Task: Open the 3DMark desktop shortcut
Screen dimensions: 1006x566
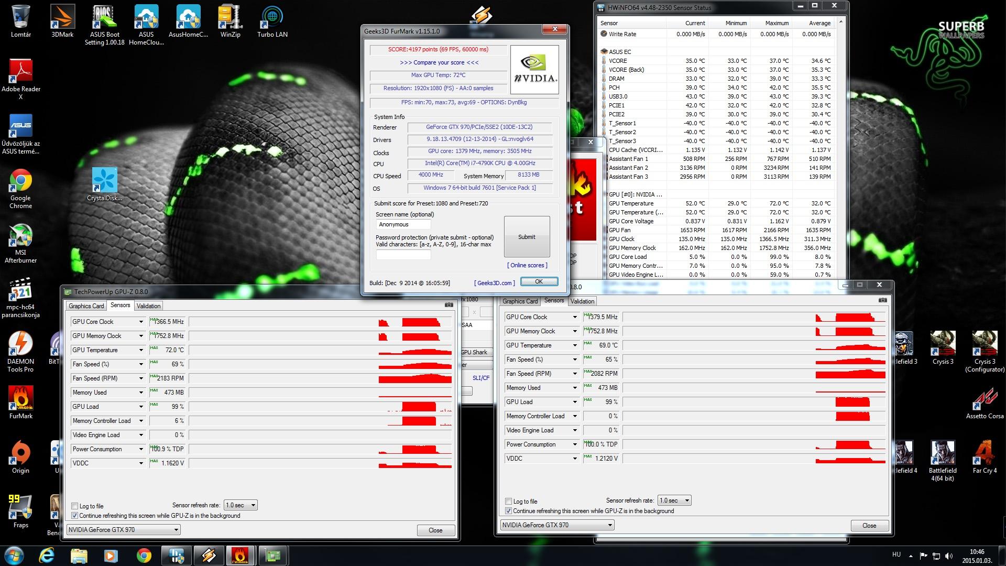Action: (x=62, y=21)
